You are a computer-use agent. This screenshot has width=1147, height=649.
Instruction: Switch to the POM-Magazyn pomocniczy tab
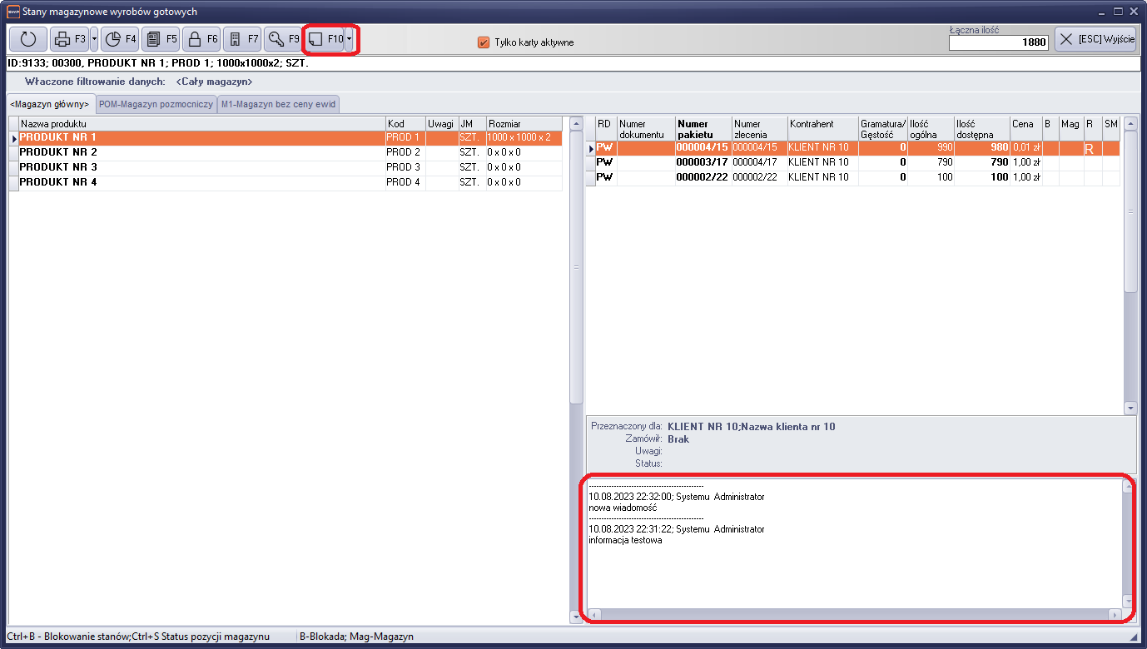point(156,105)
